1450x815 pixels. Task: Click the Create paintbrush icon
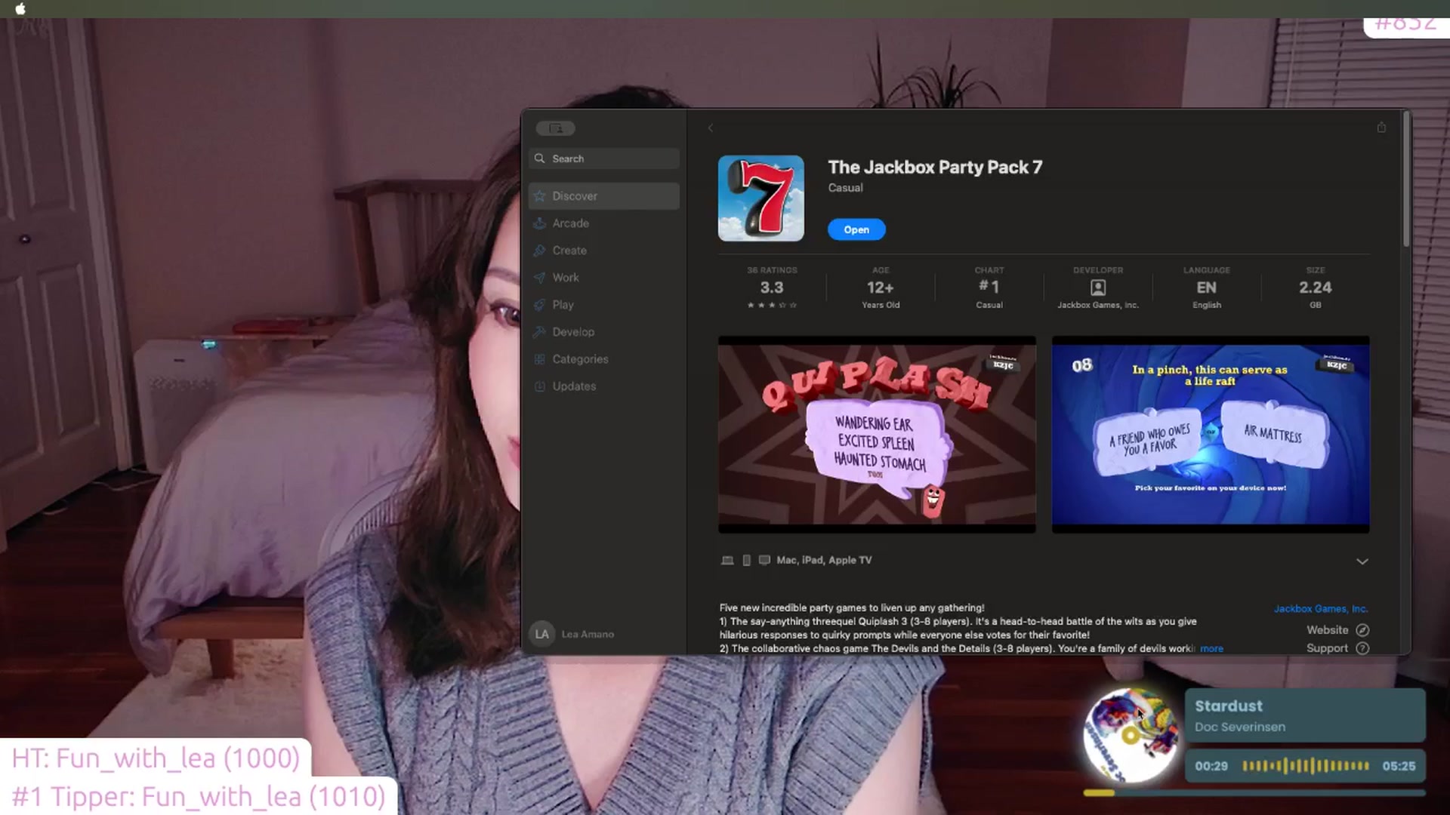click(x=539, y=251)
